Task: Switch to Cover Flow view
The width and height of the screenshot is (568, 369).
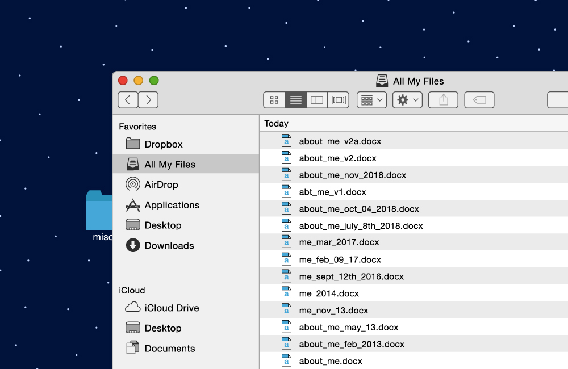Action: tap(339, 100)
